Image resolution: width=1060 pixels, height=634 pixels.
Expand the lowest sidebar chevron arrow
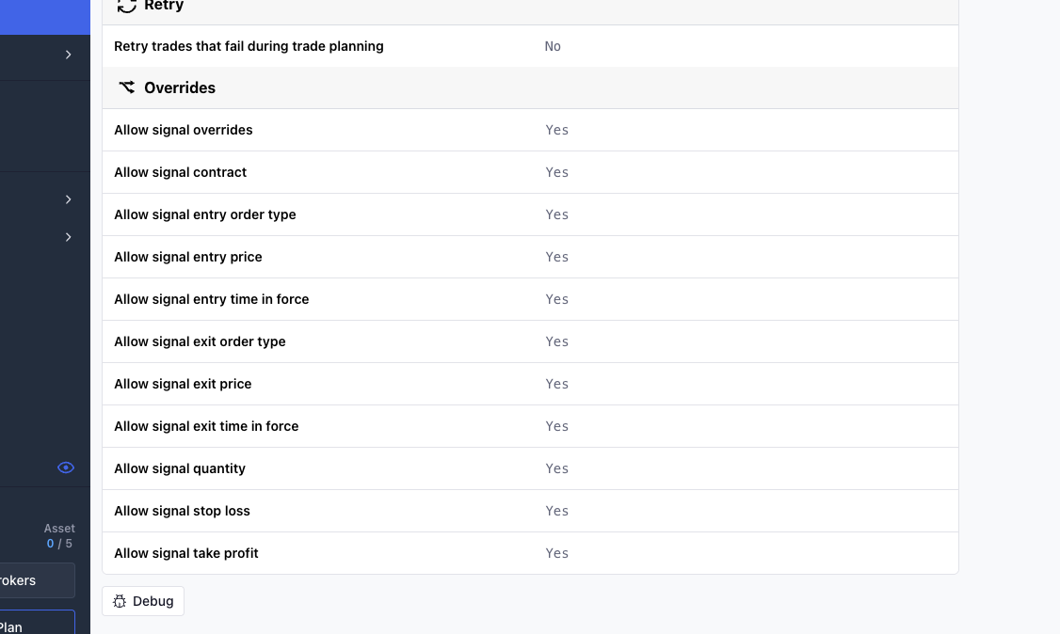pyautogui.click(x=68, y=237)
